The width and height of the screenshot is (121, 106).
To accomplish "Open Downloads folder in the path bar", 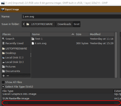I will (x=64, y=24).
